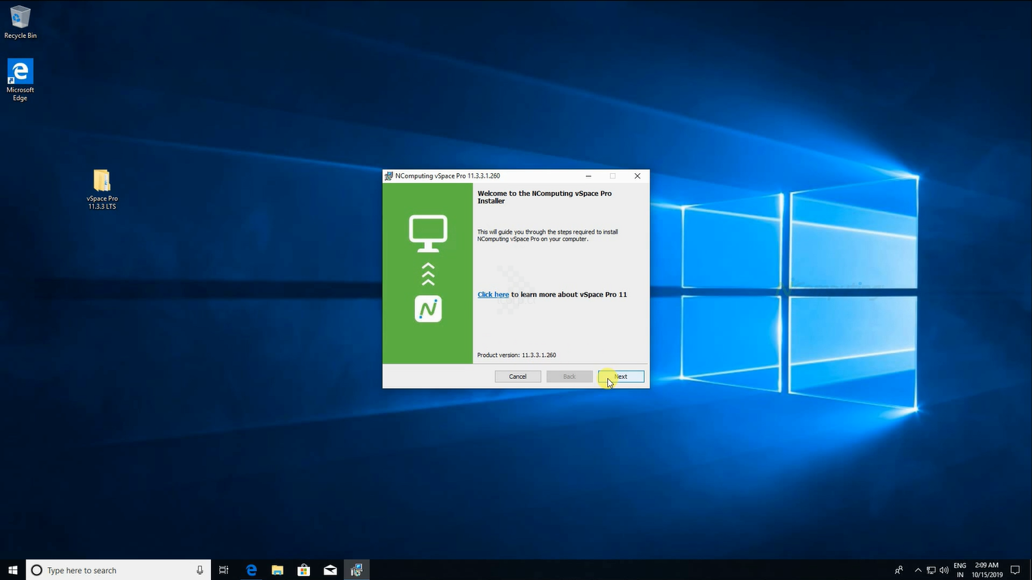This screenshot has width=1032, height=580.
Task: Click the Type here to search box
Action: (x=113, y=570)
